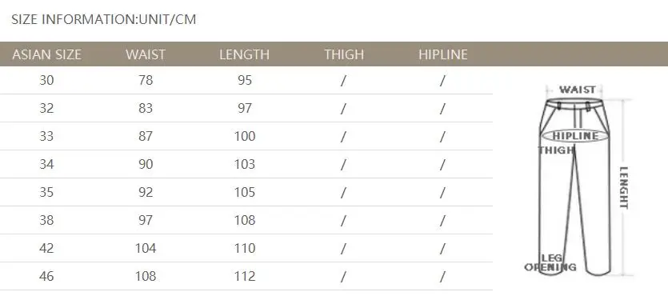
Task: Select size 42 in the table
Action: pos(47,248)
